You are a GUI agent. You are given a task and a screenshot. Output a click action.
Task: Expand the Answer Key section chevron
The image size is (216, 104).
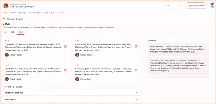136,100
